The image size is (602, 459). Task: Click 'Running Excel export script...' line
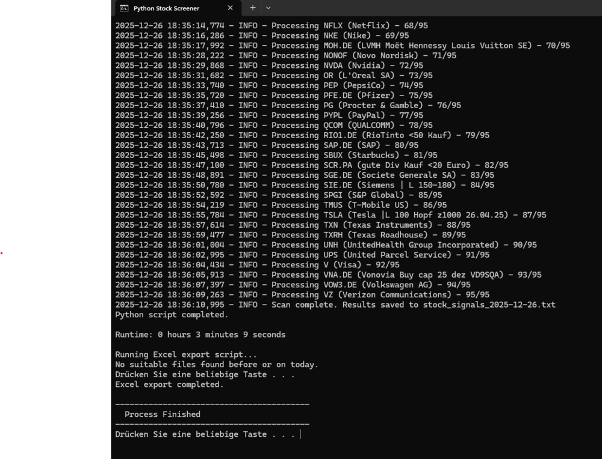click(x=186, y=354)
